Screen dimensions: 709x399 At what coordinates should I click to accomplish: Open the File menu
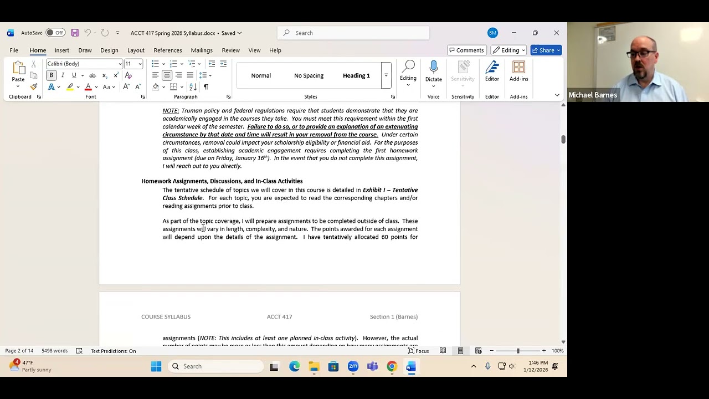point(14,50)
